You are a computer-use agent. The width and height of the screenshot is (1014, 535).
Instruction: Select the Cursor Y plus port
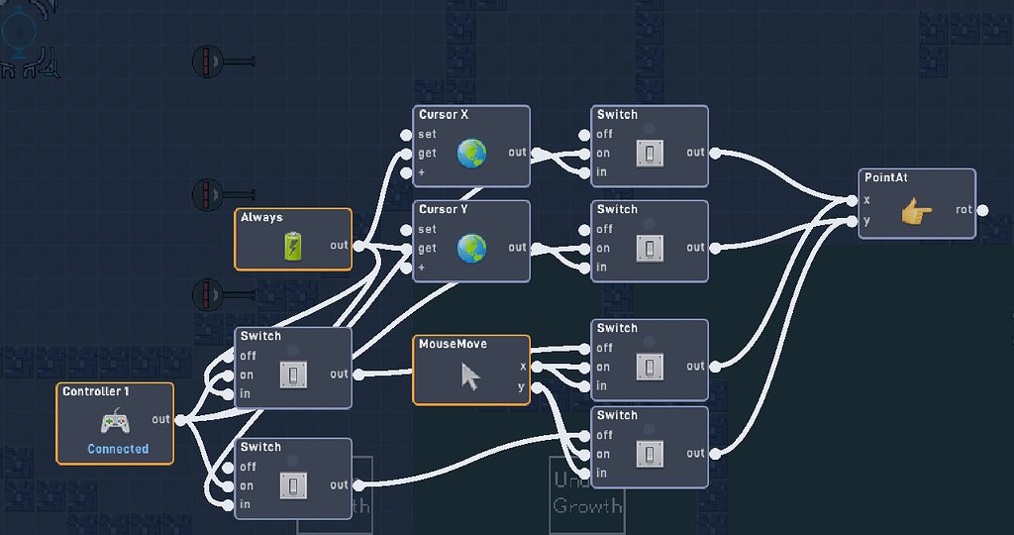pyautogui.click(x=405, y=267)
